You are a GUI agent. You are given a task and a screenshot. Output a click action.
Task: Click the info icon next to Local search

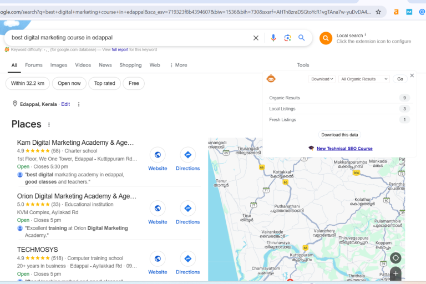[366, 34]
